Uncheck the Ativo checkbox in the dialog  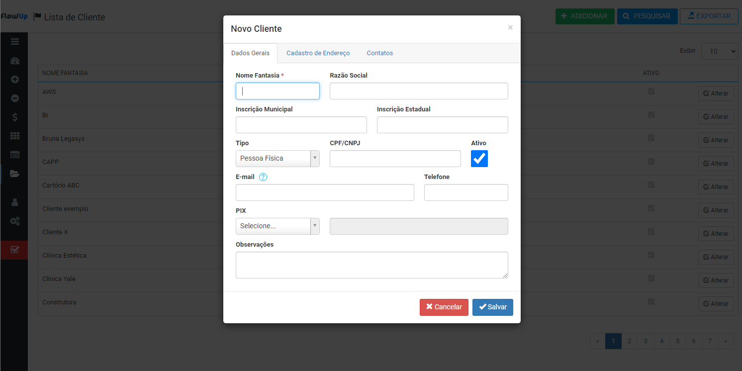click(479, 159)
